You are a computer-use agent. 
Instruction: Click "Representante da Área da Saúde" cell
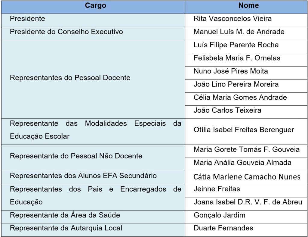(x=65, y=215)
